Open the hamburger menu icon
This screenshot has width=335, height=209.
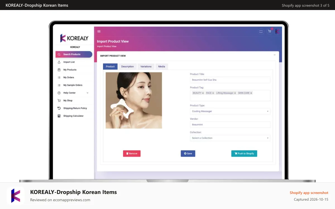click(x=99, y=31)
